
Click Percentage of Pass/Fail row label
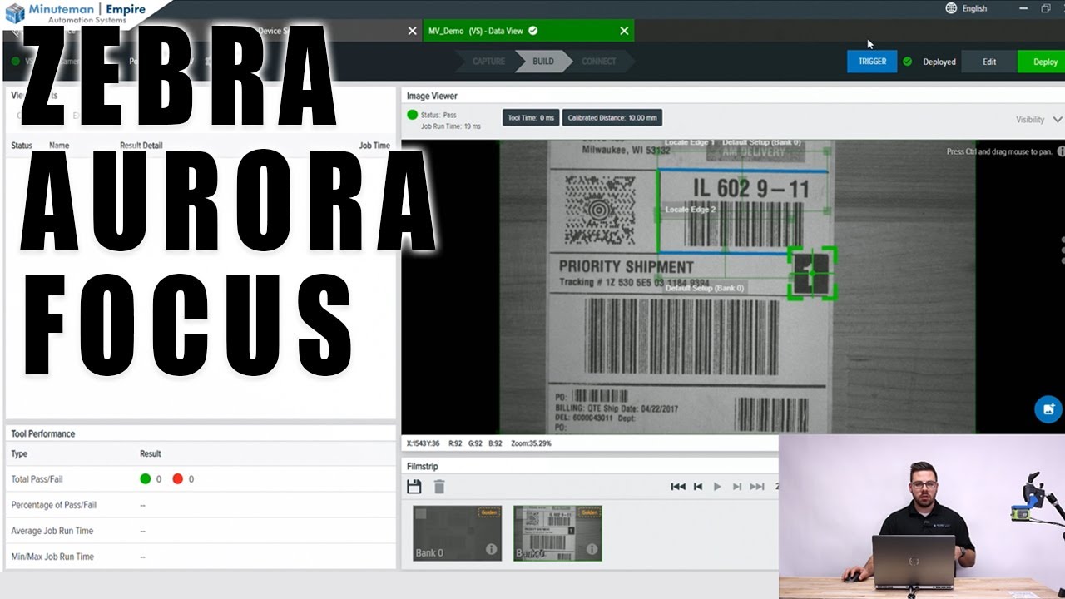tap(53, 505)
